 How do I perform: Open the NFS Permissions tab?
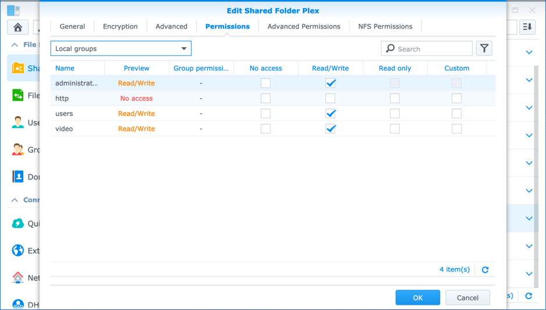tap(385, 27)
